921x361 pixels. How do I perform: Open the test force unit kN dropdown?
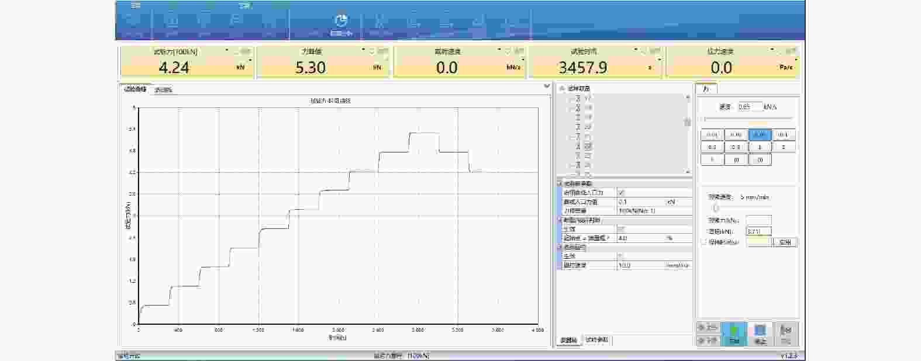click(251, 60)
